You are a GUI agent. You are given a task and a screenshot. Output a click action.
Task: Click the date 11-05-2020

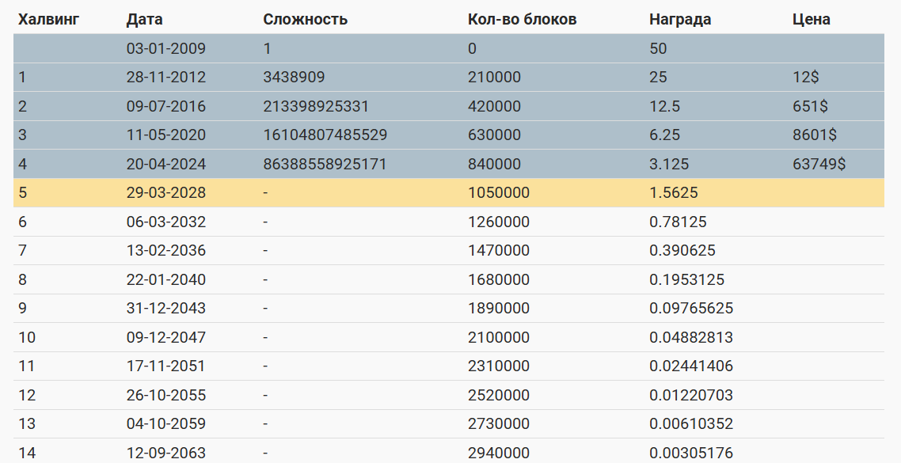click(x=165, y=135)
